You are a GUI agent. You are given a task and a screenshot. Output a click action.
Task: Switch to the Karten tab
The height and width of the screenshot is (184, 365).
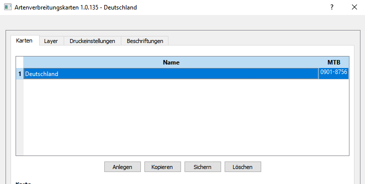(x=24, y=40)
